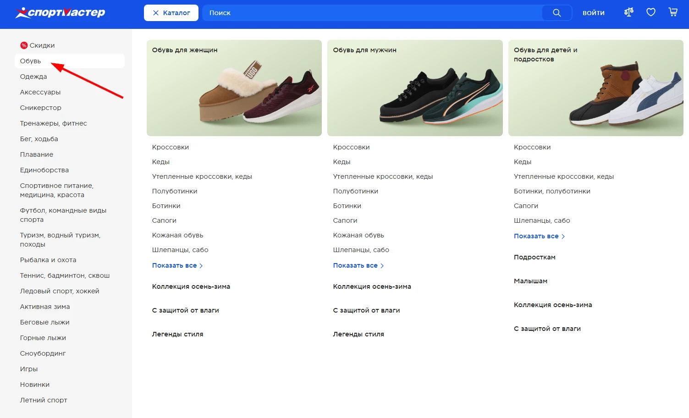The image size is (689, 418).
Task: Open favorites heart icon
Action: click(650, 12)
